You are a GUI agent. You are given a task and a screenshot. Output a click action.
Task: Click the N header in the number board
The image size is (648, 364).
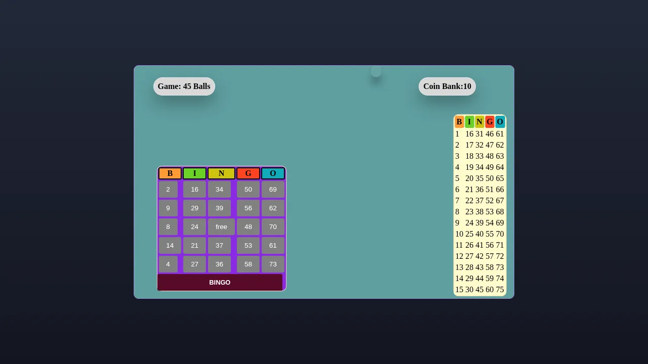pyautogui.click(x=479, y=122)
